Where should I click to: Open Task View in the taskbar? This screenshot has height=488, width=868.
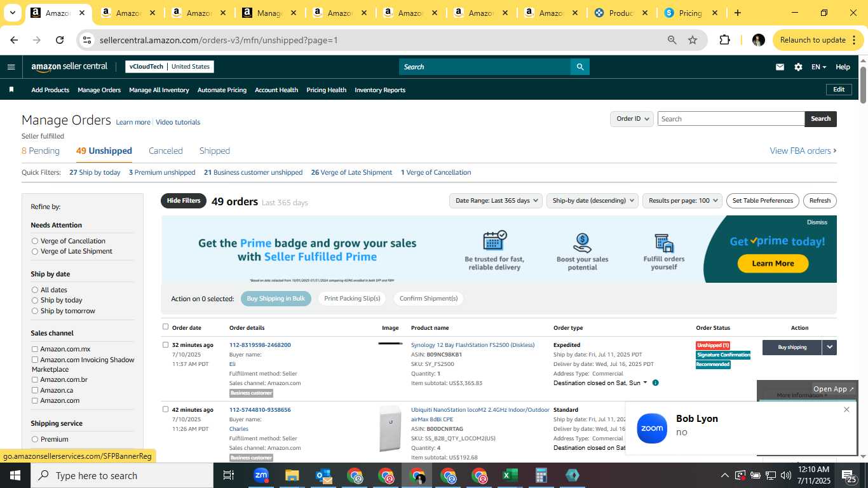229,475
